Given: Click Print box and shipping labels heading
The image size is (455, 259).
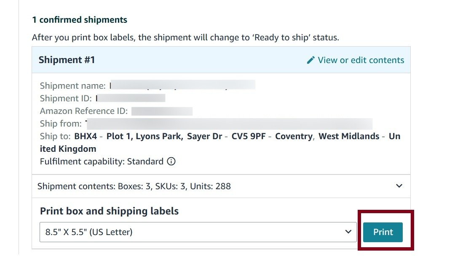Looking at the screenshot, I should [109, 211].
